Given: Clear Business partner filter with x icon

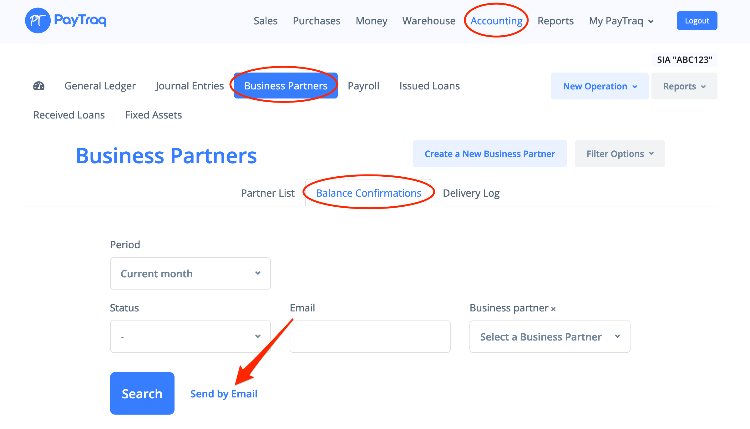Looking at the screenshot, I should click(x=553, y=309).
